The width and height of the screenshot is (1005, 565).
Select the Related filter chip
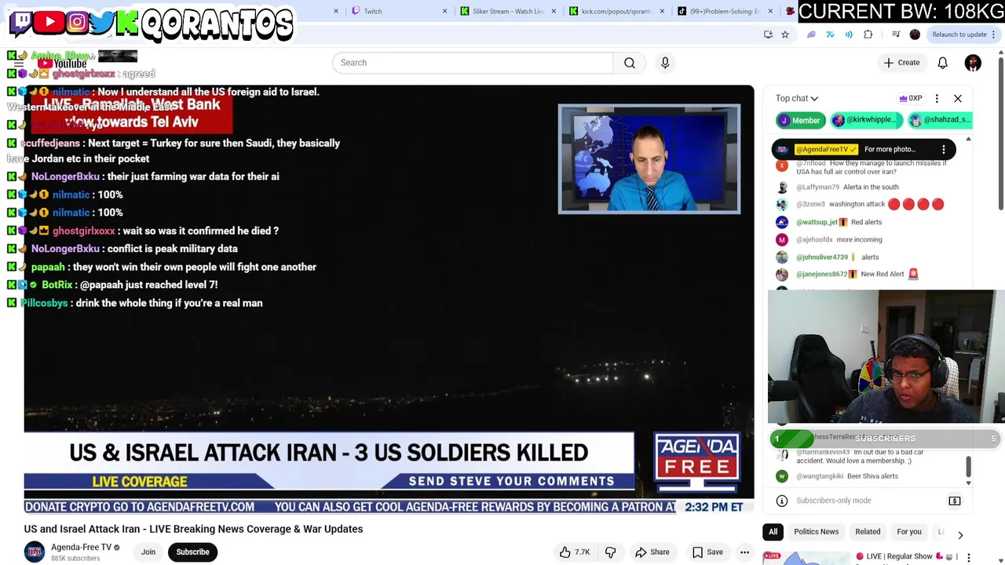pyautogui.click(x=868, y=532)
